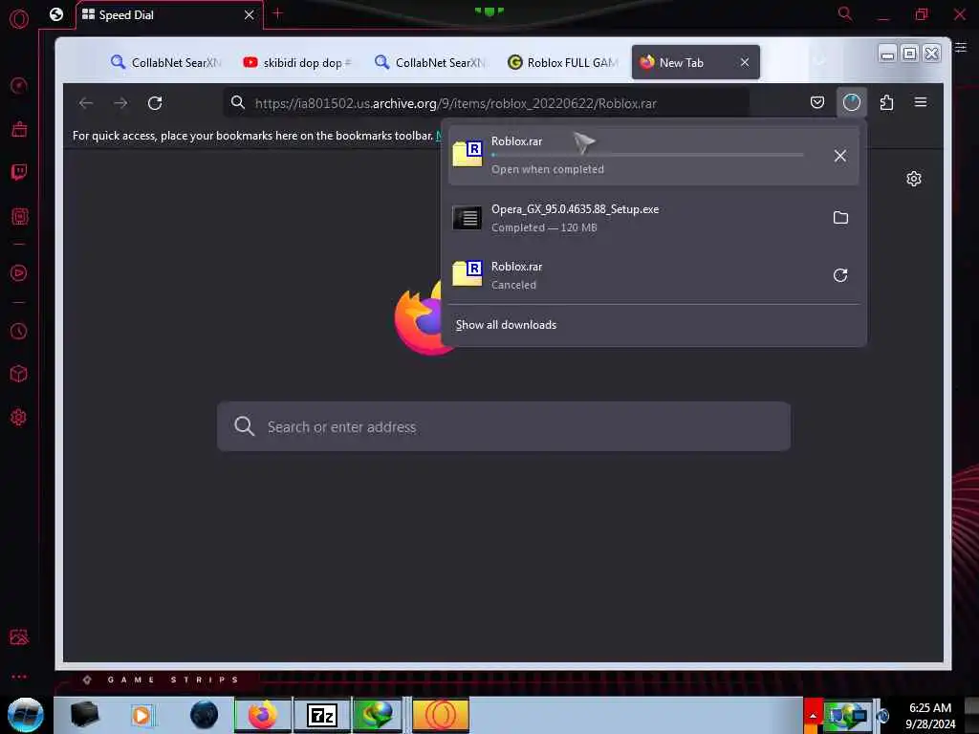Open Firefox hamburger application menu
Screen dimensions: 979x734
coord(921,102)
